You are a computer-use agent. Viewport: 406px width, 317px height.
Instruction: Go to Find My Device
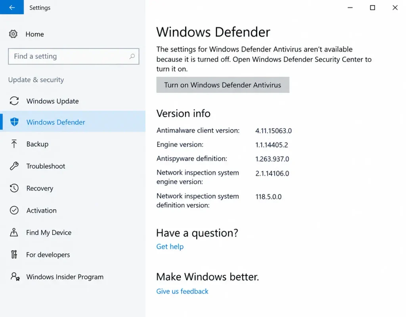[49, 233]
